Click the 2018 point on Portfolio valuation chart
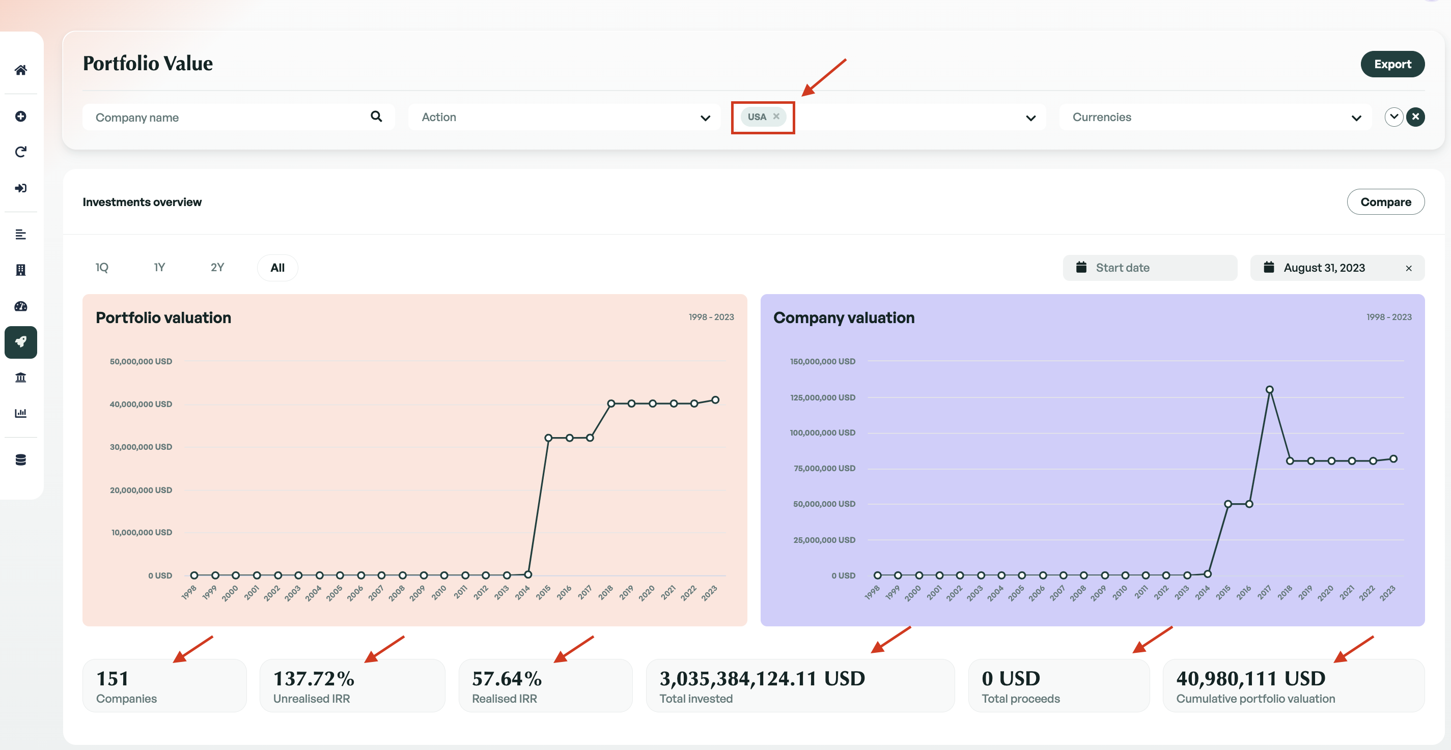This screenshot has width=1451, height=750. [x=611, y=403]
